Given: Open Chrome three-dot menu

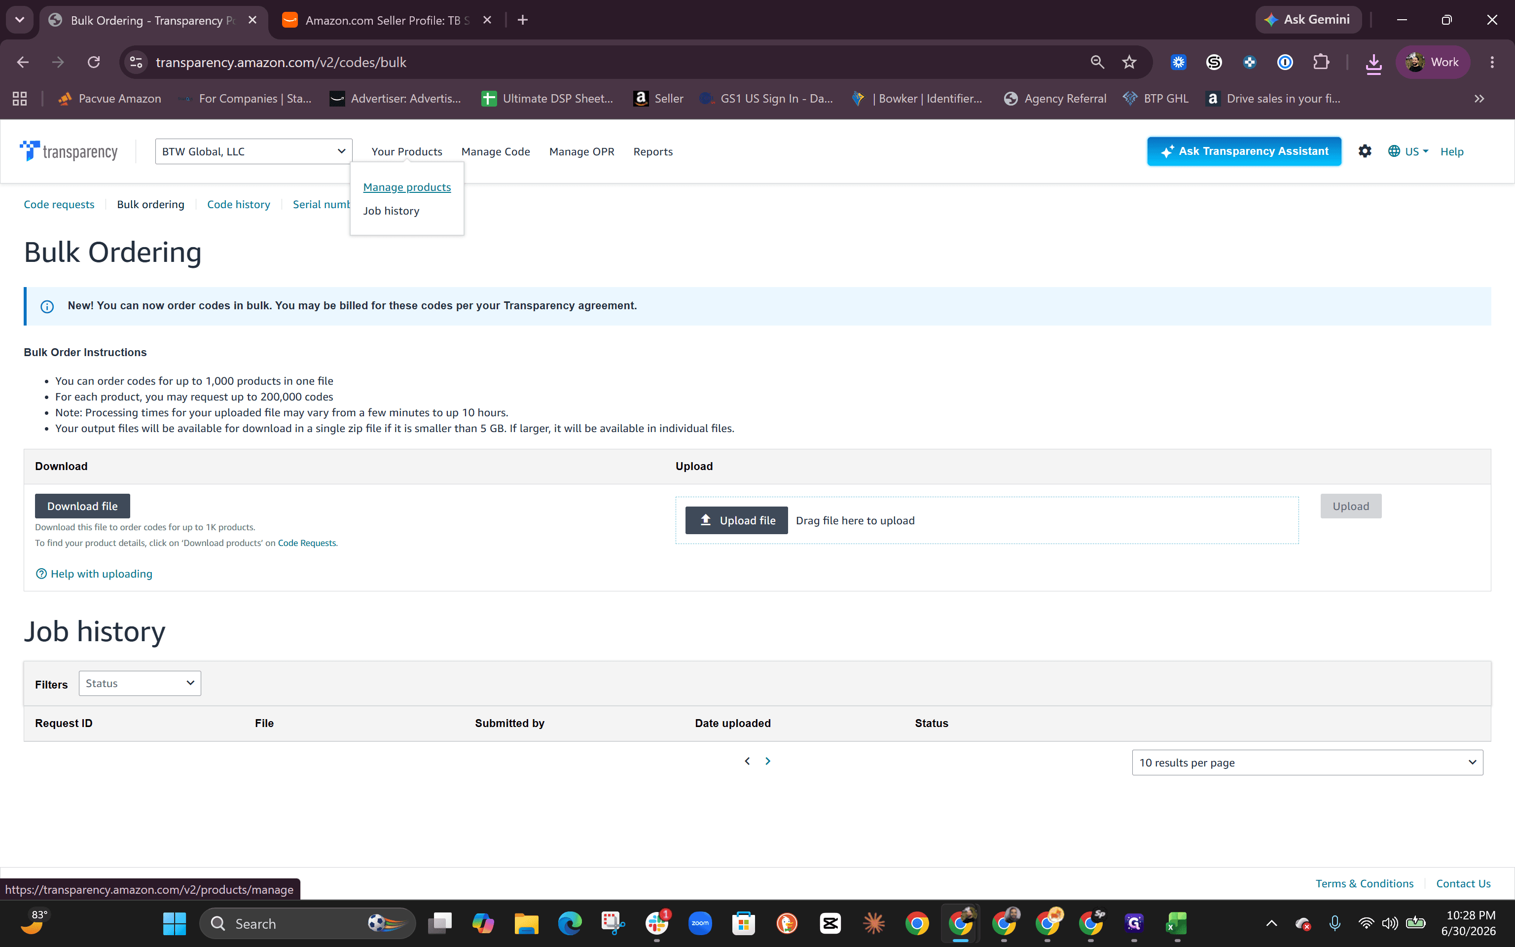Looking at the screenshot, I should [x=1492, y=62].
